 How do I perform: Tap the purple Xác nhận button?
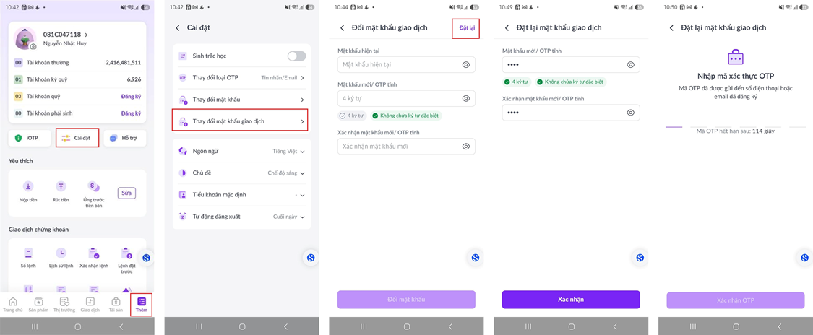point(571,300)
